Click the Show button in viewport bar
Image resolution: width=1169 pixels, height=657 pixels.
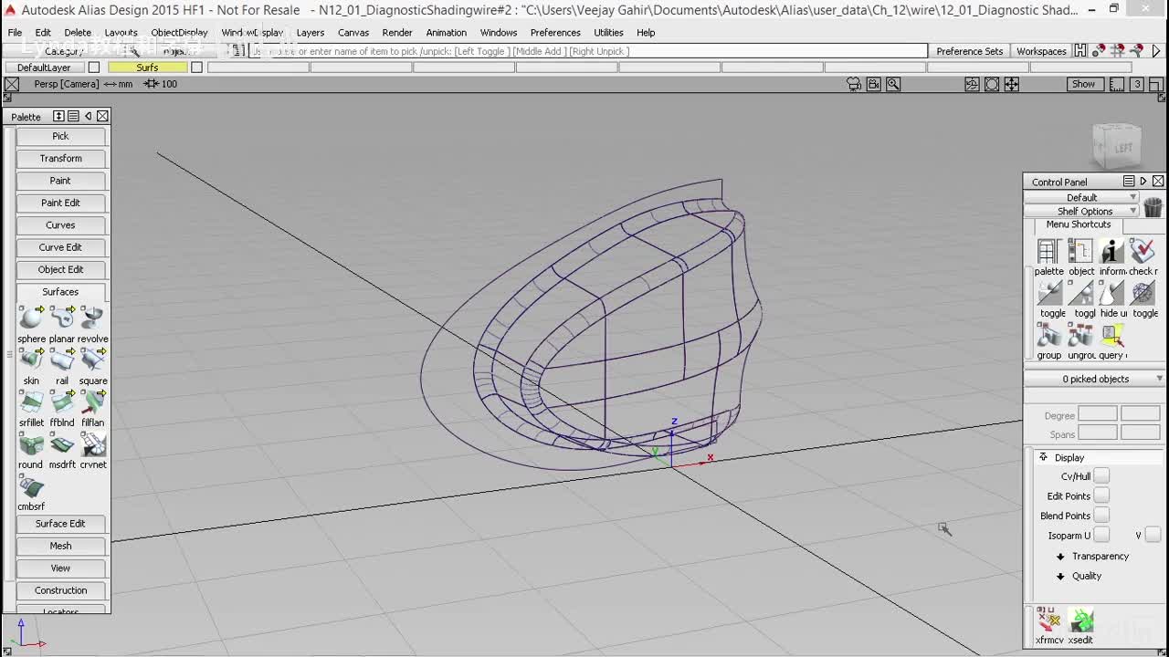(x=1083, y=84)
